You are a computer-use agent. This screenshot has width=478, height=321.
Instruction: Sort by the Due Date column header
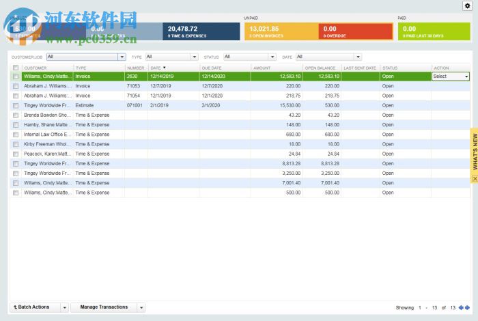[212, 68]
